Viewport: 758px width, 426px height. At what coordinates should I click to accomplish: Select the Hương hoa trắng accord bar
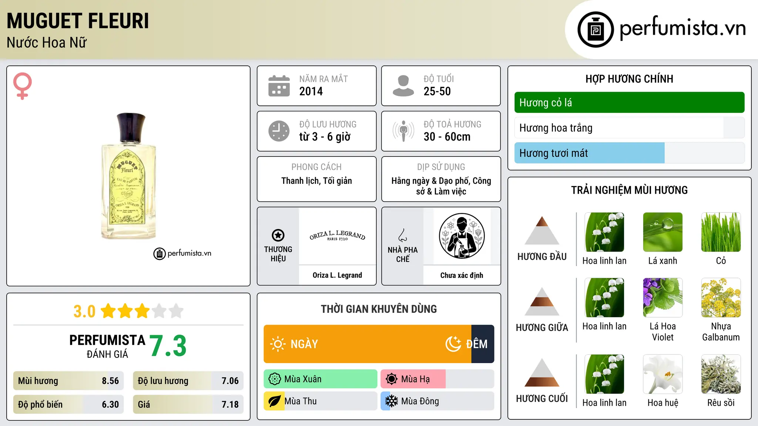[x=629, y=128]
